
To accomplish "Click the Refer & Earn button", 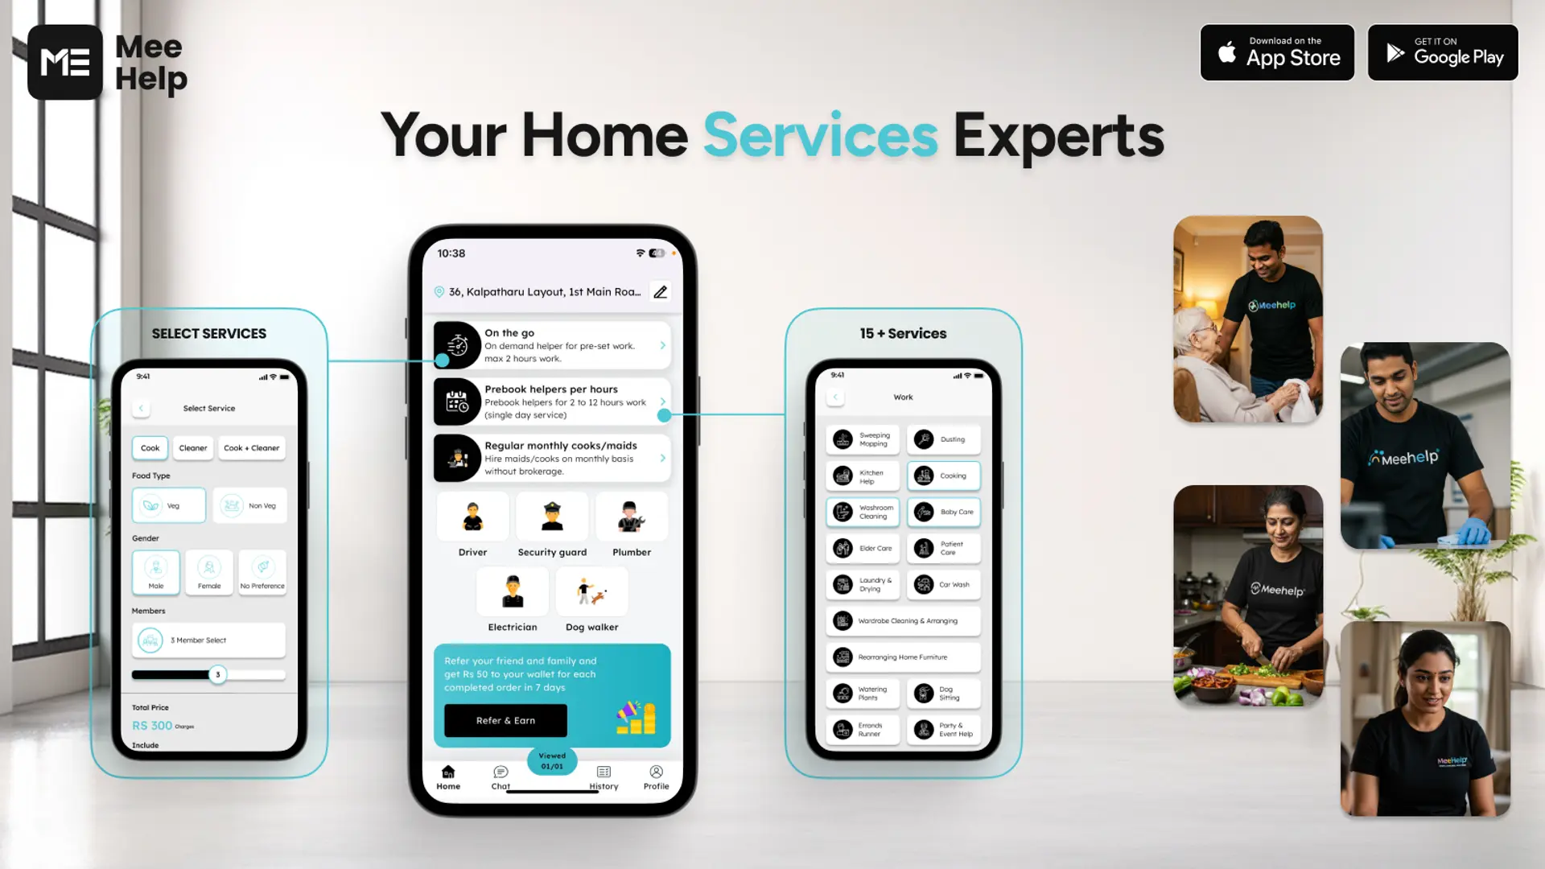I will (x=506, y=720).
